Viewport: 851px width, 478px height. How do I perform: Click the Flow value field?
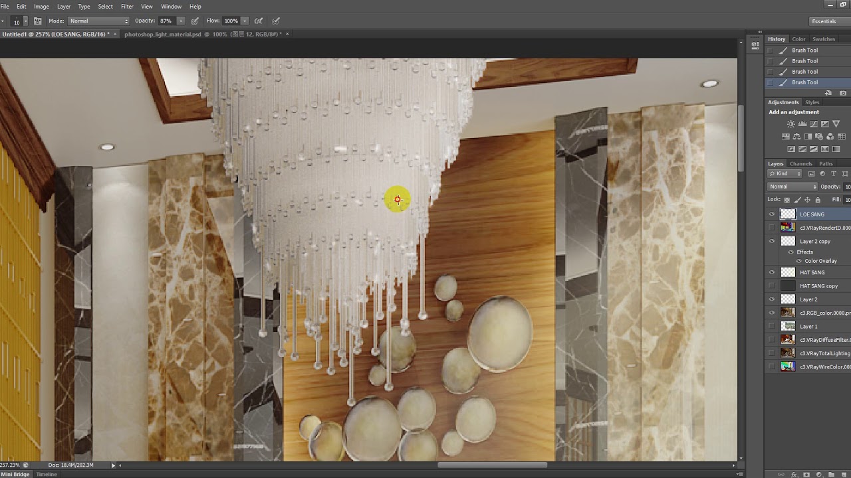click(x=231, y=21)
